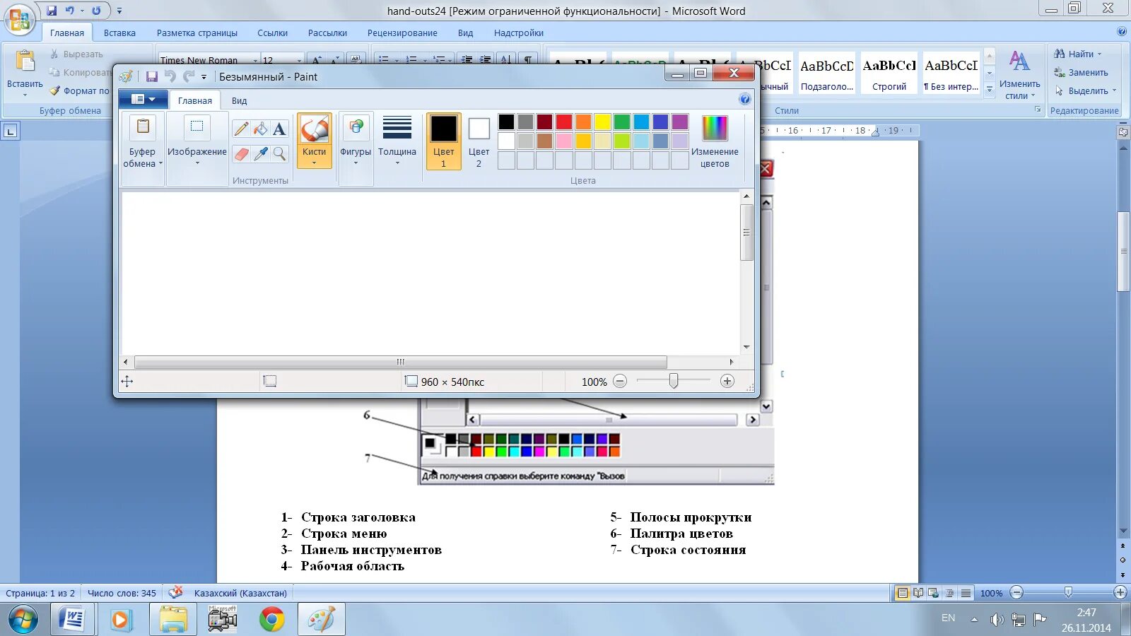
Task: Open Windows Explorer folder on taskbar
Action: tap(172, 620)
